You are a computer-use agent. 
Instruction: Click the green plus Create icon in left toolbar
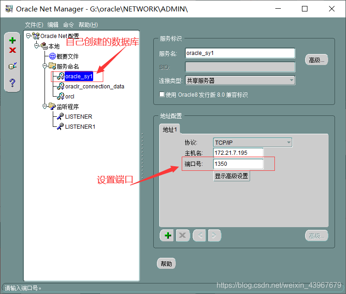click(x=12, y=40)
